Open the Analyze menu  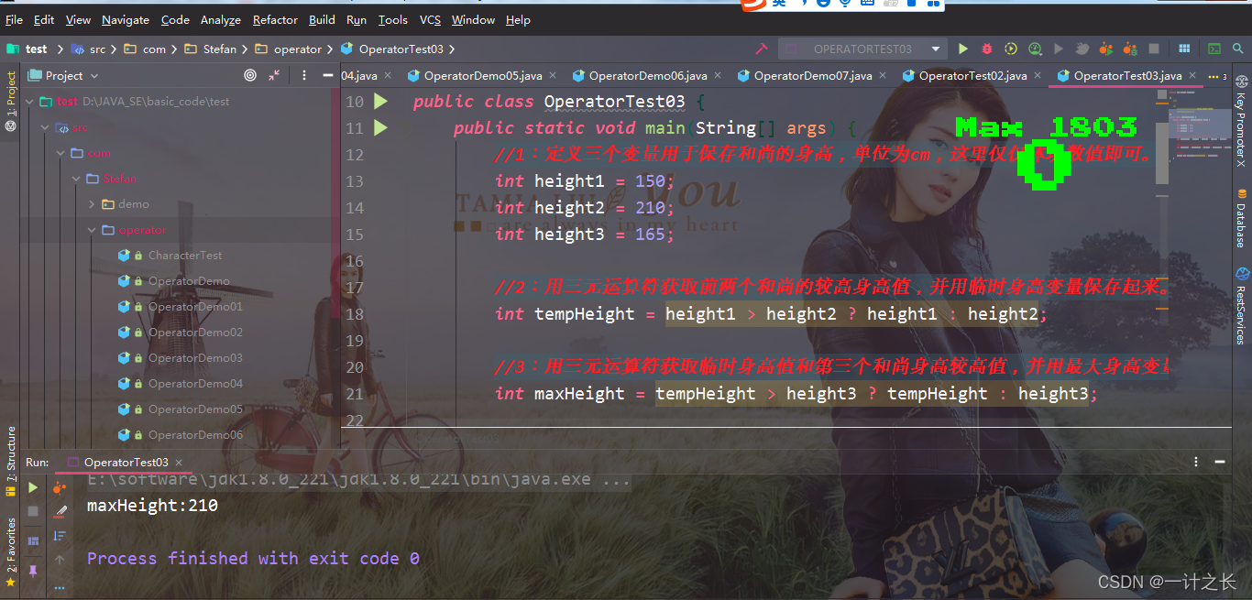[221, 19]
